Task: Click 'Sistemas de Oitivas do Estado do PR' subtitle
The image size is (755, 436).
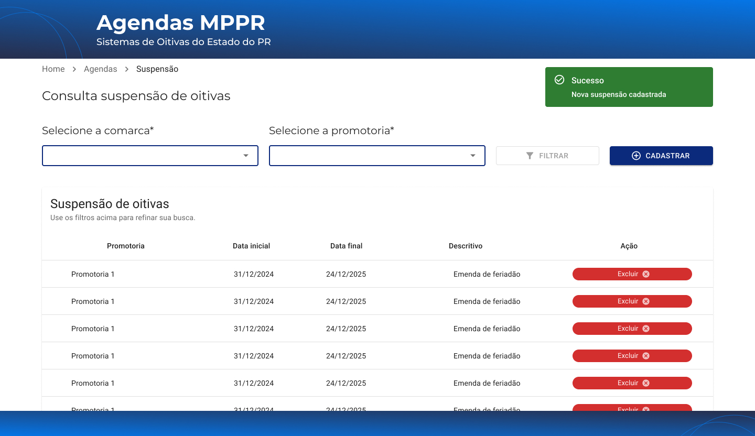Action: coord(184,42)
